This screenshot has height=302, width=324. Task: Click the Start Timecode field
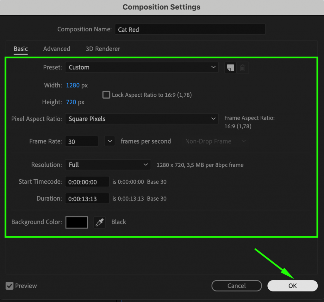click(x=87, y=182)
